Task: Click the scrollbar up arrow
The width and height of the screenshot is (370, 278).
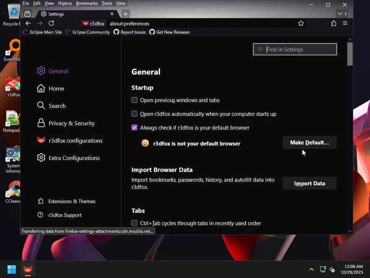Action: click(350, 39)
